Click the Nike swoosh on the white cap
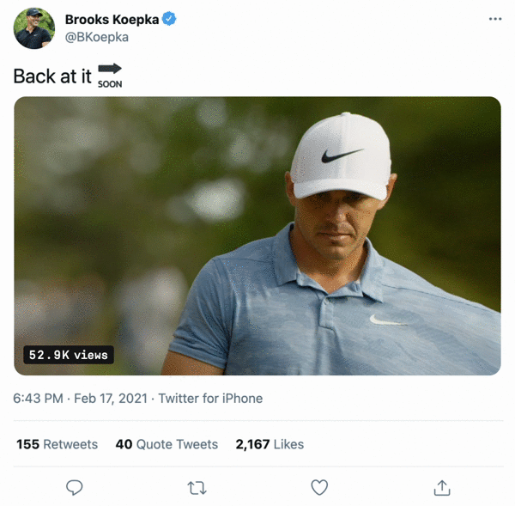 tap(341, 156)
